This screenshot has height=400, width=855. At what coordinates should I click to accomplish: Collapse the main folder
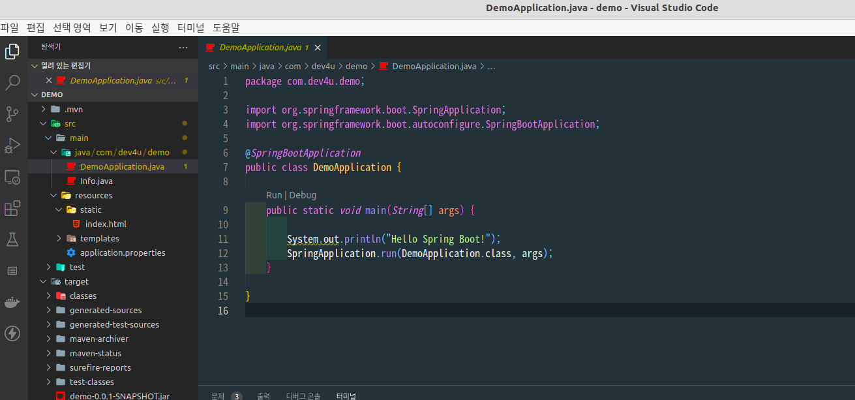[x=49, y=138]
